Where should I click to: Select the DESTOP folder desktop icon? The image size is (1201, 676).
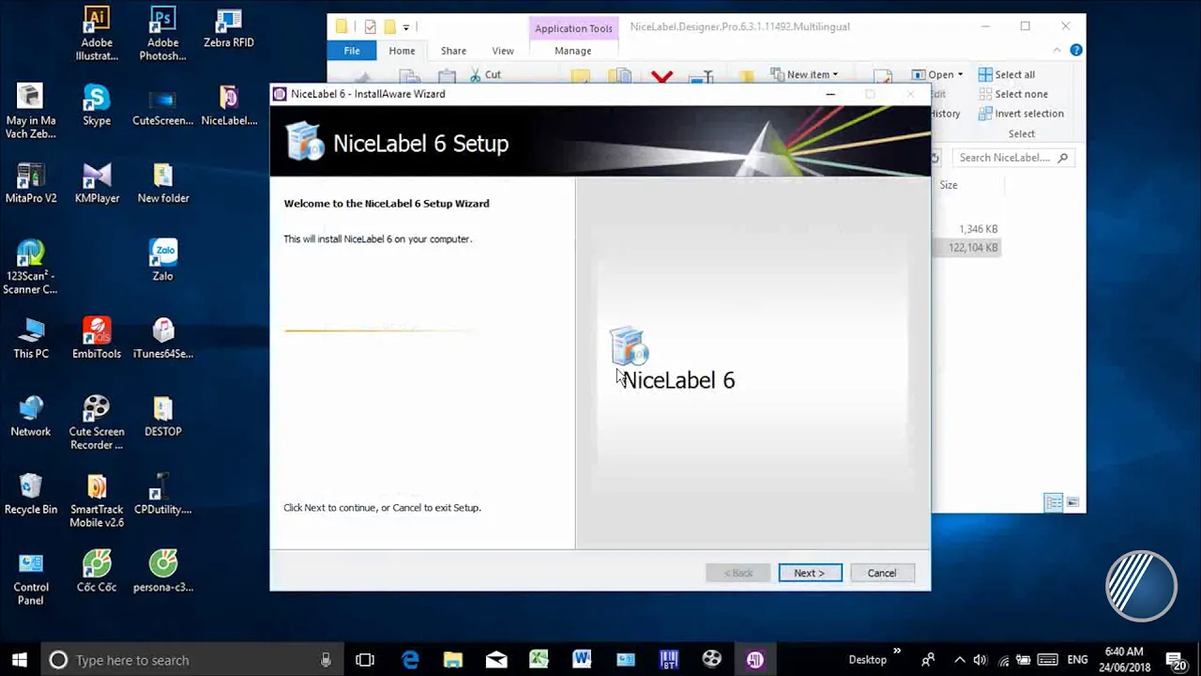tap(163, 417)
